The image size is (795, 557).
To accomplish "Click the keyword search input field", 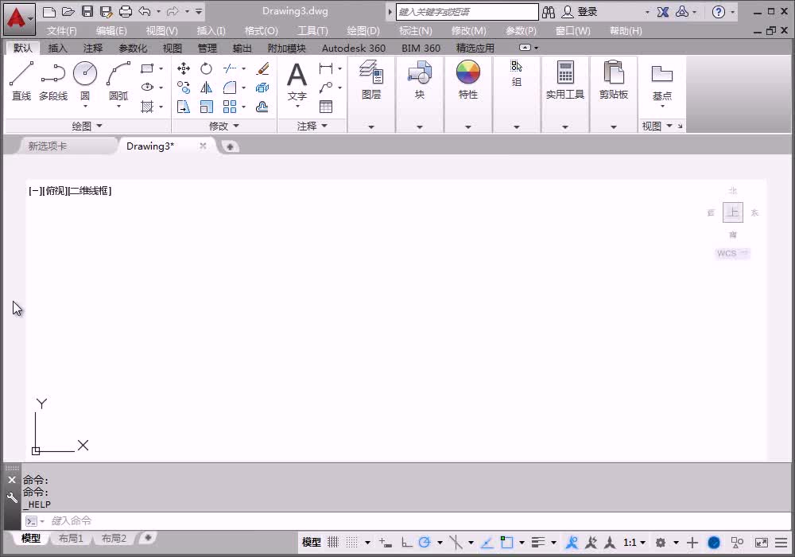I will [467, 12].
